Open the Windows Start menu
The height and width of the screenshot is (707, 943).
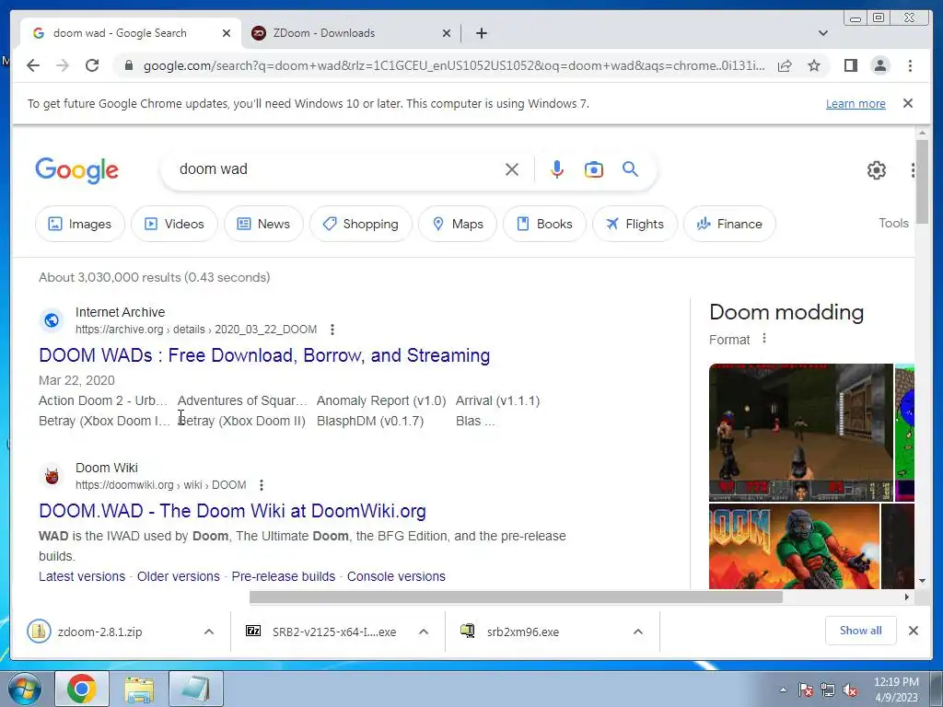point(25,690)
